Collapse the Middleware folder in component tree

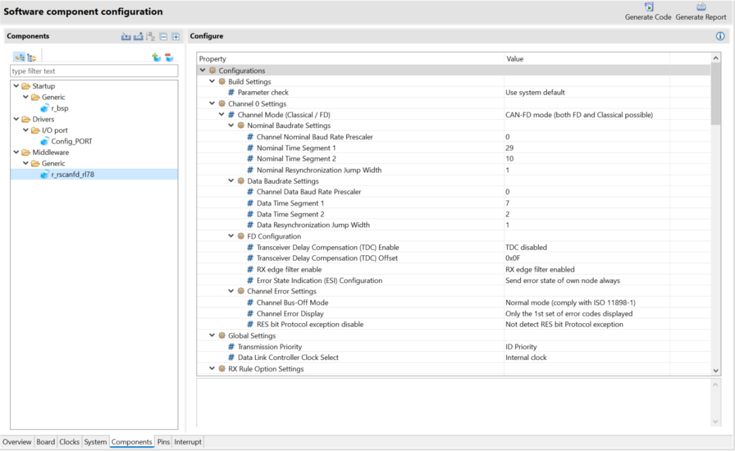[x=16, y=152]
